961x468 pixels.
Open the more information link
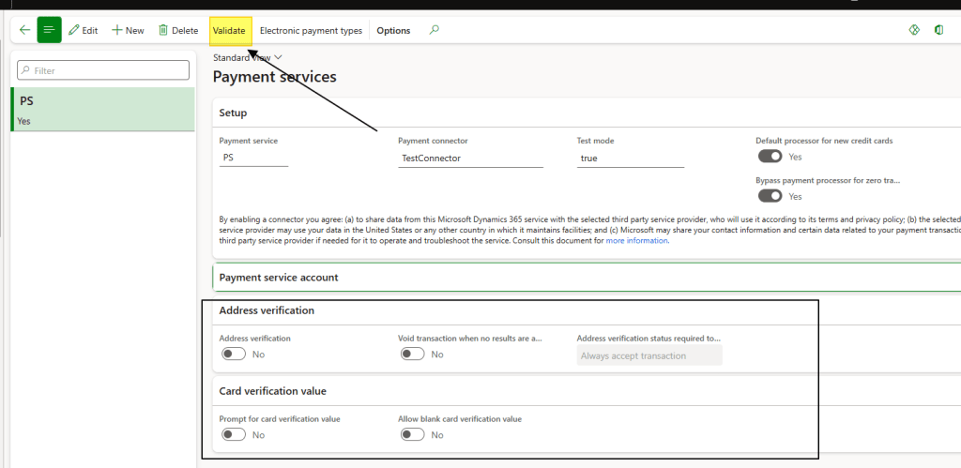[x=636, y=240]
